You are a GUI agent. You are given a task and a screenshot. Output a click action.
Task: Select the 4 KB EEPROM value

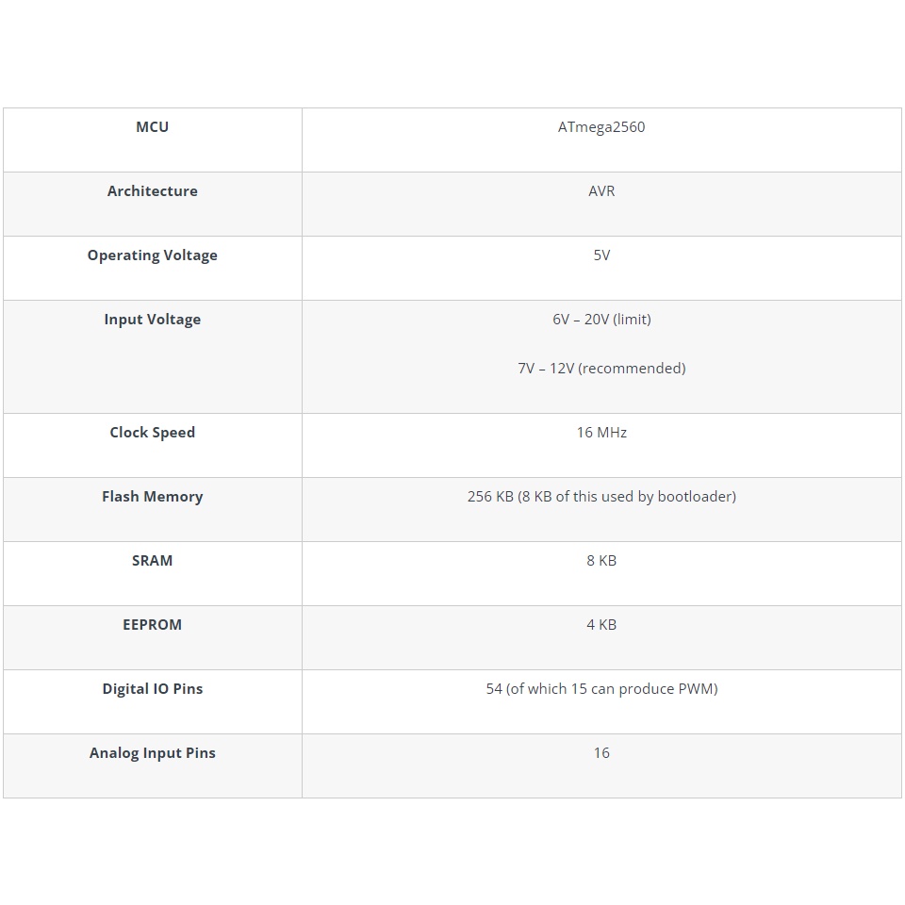[601, 625]
